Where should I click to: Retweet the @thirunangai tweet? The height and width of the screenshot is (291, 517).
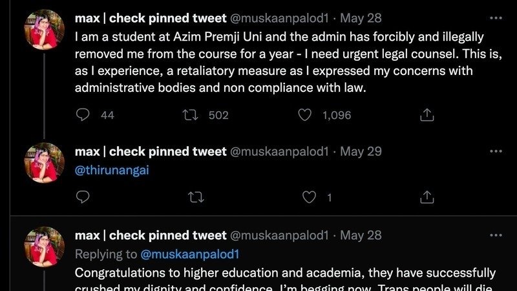[191, 197]
